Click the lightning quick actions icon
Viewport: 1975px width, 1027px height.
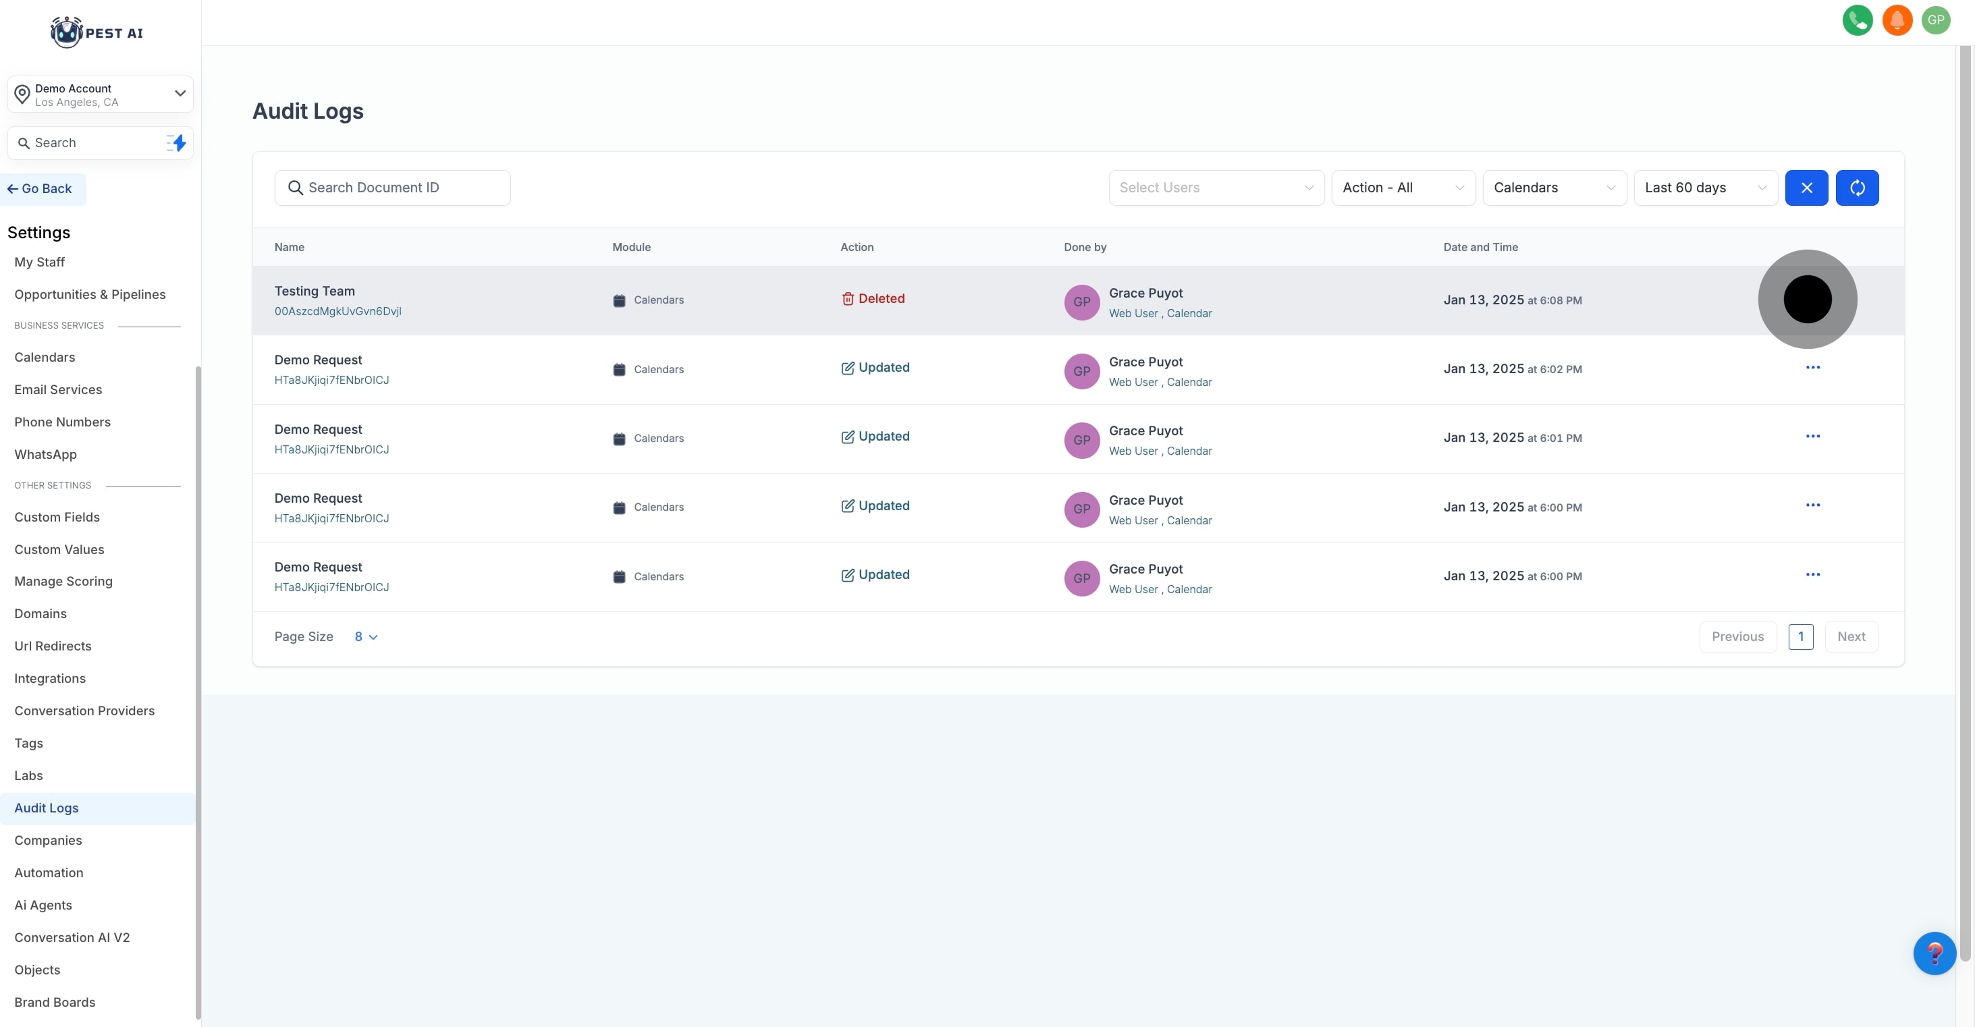pos(177,143)
